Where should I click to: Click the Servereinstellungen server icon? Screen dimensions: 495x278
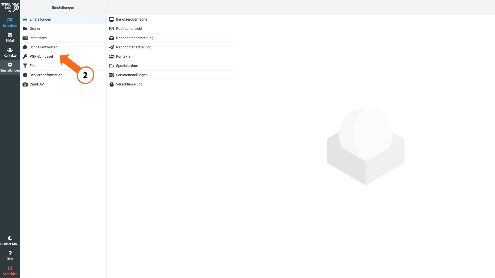(x=112, y=75)
